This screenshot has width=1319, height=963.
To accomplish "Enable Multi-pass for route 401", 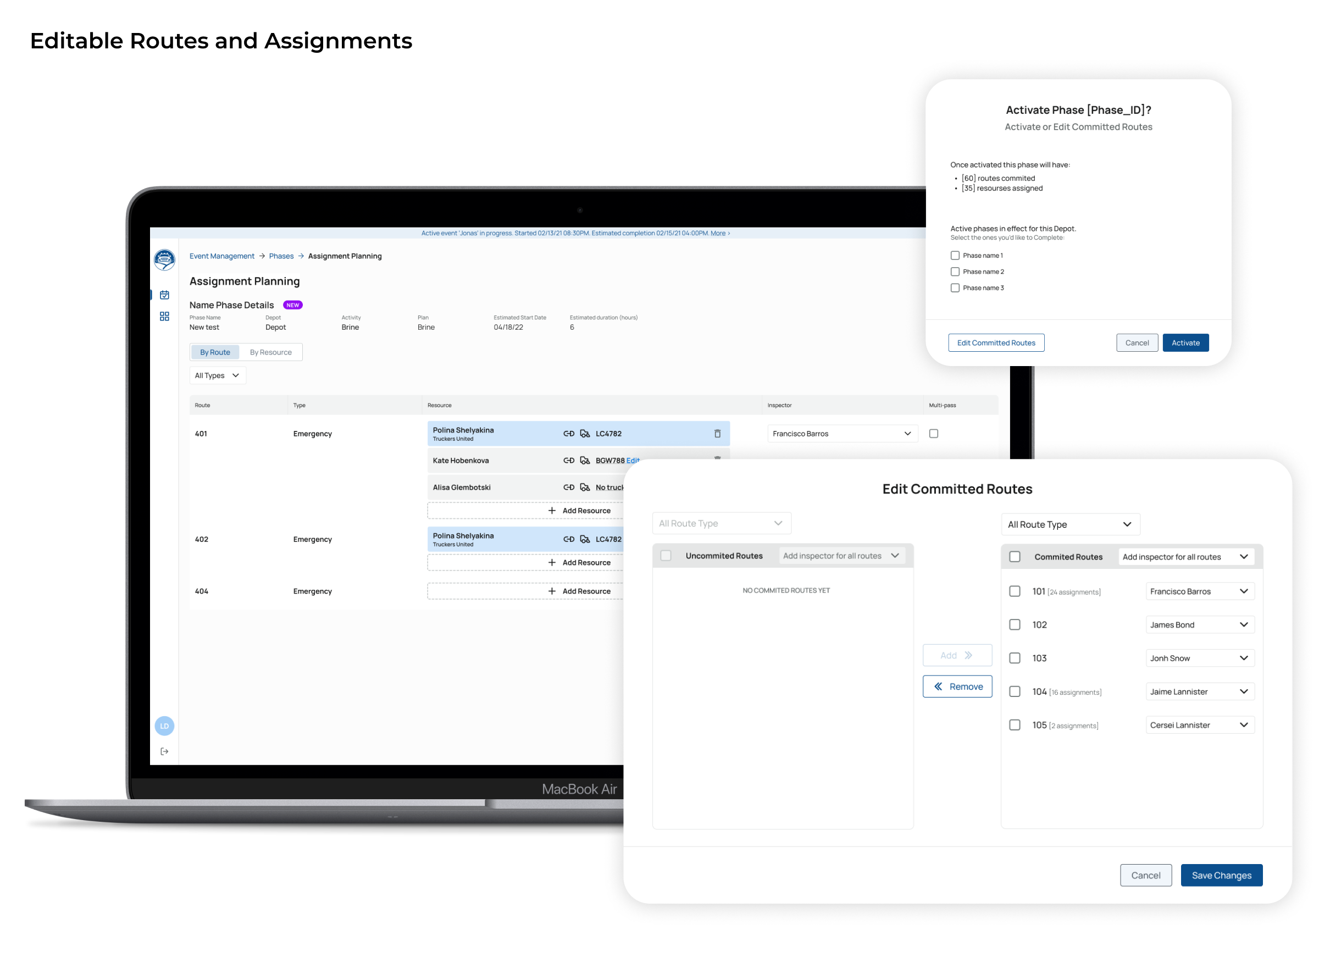I will (934, 433).
